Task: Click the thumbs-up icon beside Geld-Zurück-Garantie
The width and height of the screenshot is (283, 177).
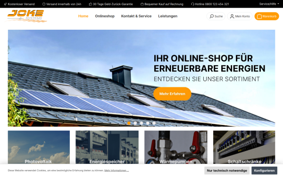Action: click(x=91, y=4)
